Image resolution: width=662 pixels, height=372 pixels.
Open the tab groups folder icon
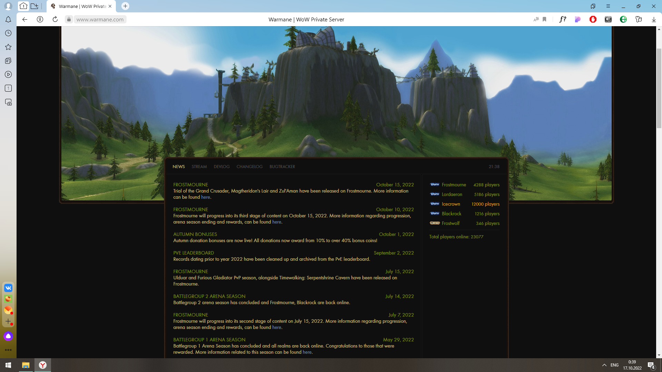(34, 6)
